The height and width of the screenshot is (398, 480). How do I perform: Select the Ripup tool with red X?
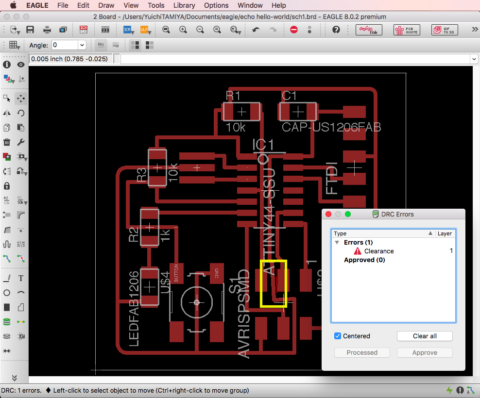pos(21,259)
